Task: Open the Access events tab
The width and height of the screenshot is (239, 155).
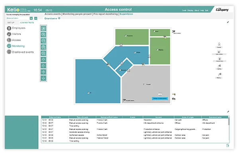Action: 53,14
